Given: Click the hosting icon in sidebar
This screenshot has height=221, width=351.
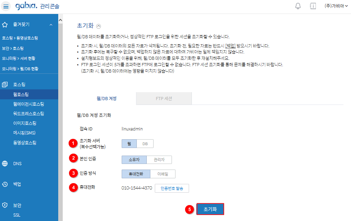Looking at the screenshot, I should click(5, 85).
